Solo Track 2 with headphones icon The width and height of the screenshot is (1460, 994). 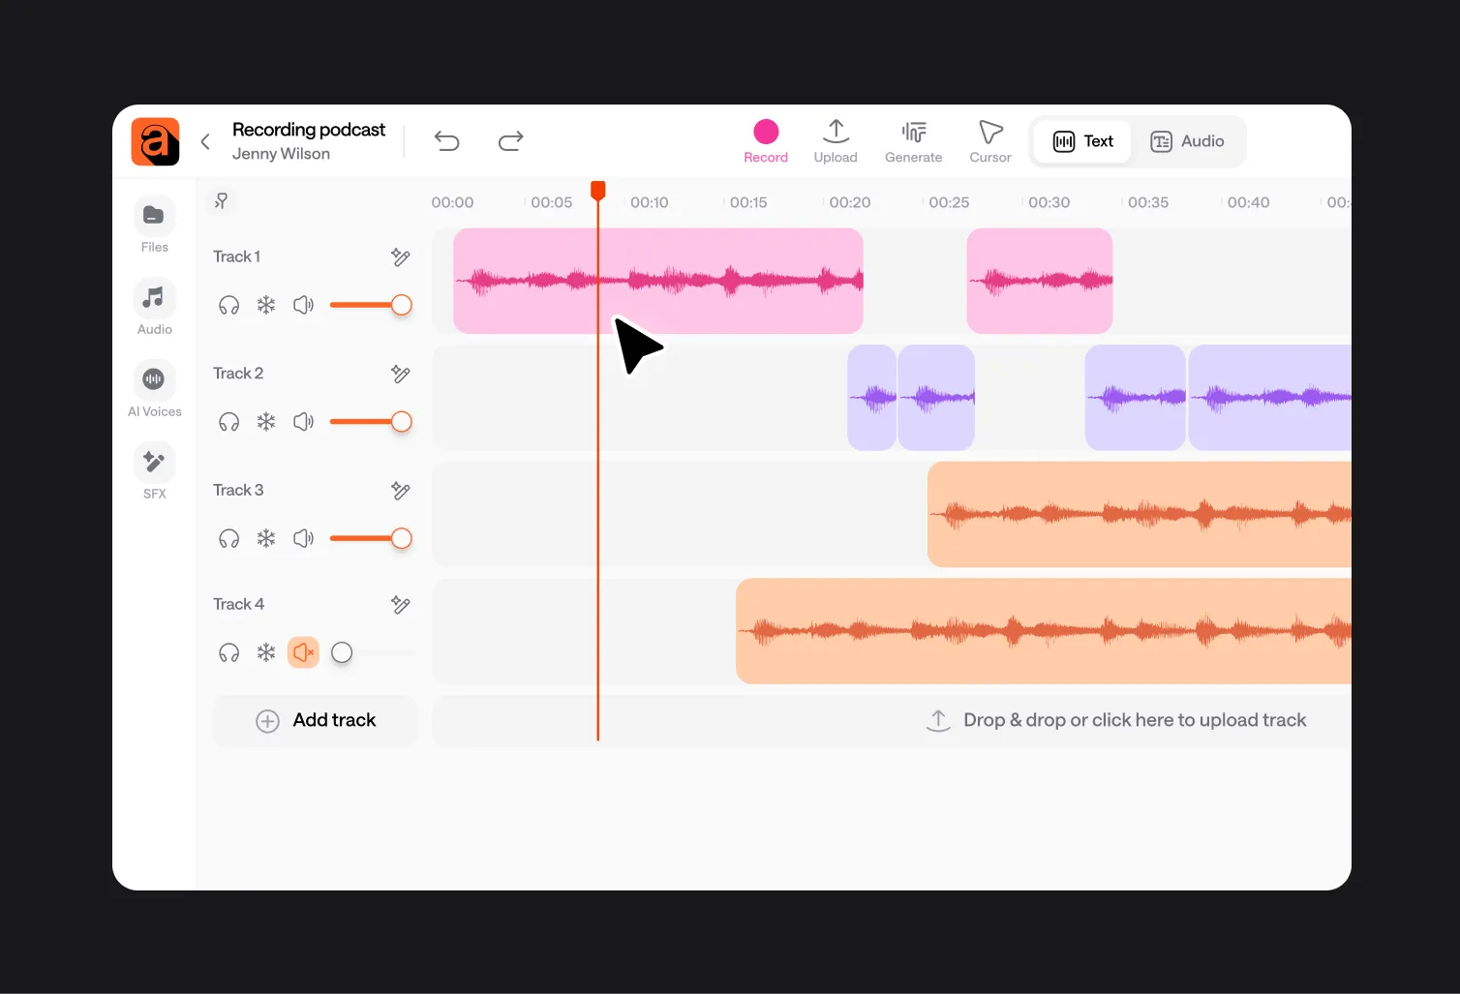pyautogui.click(x=229, y=422)
